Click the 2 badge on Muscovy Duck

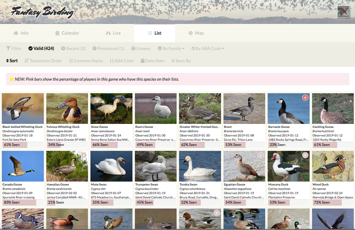[x=305, y=155]
